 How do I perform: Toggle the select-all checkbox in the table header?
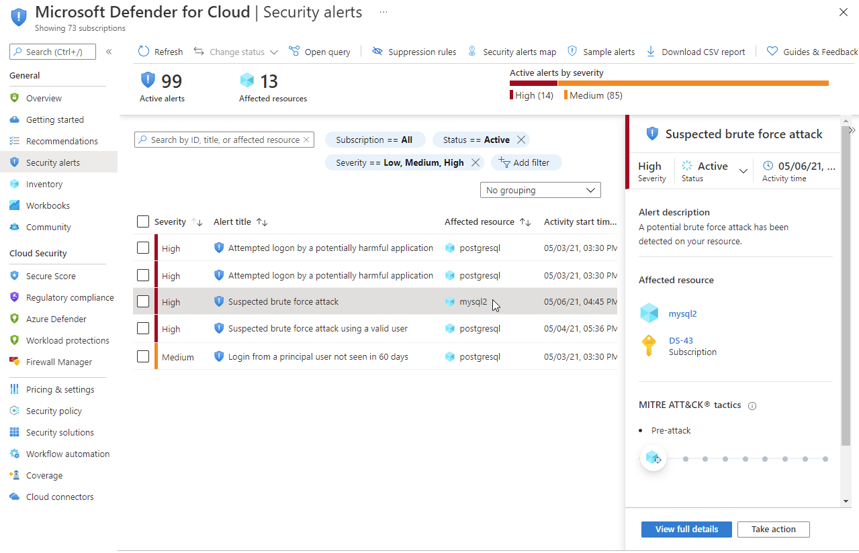pyautogui.click(x=143, y=221)
